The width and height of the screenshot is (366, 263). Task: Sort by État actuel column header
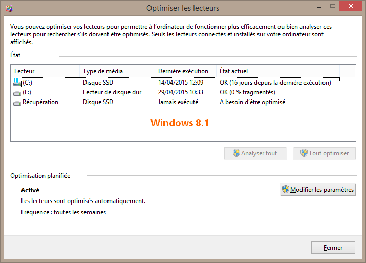[x=278, y=71]
